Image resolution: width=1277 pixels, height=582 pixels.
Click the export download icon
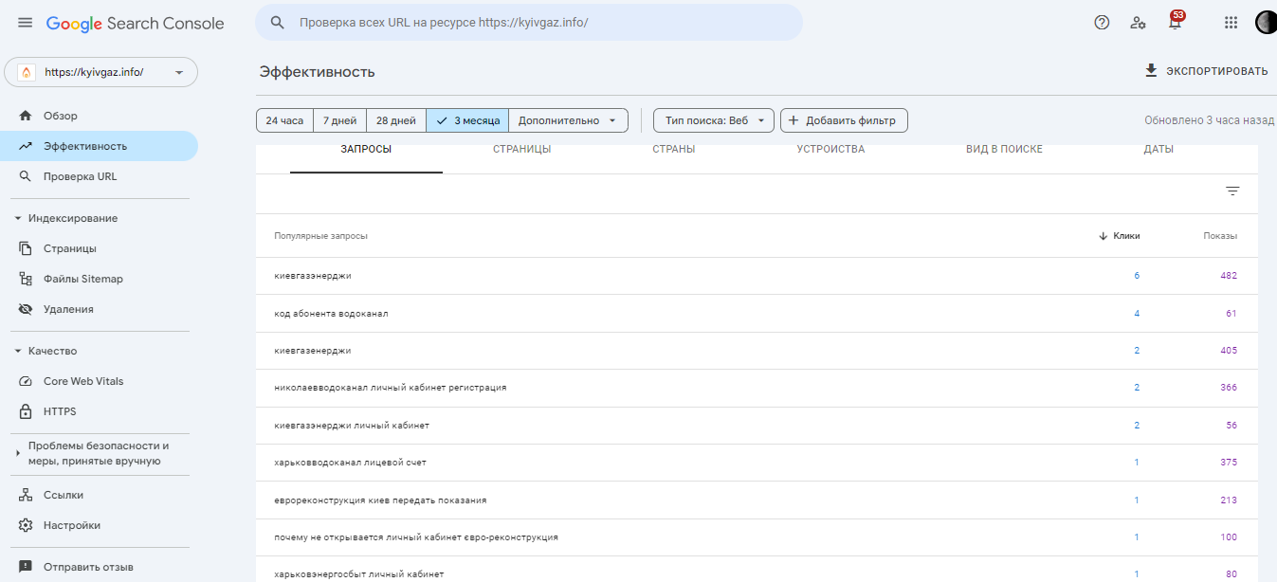1152,71
